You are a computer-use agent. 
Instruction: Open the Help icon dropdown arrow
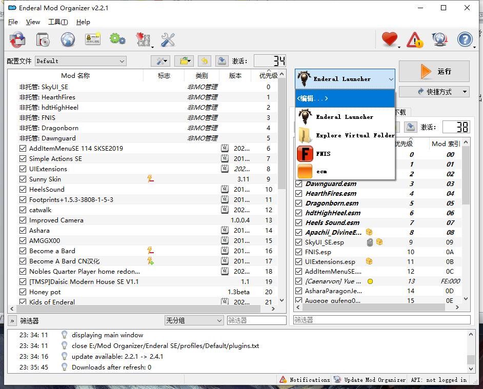click(474, 47)
